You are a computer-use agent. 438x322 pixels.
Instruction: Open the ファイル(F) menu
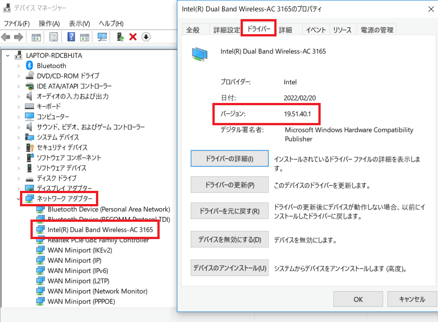17,24
